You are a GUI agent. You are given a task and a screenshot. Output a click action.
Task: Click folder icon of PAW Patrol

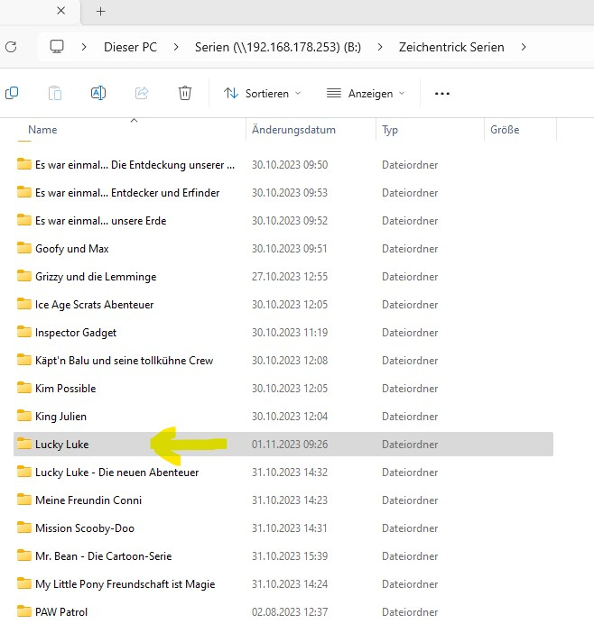(x=23, y=611)
